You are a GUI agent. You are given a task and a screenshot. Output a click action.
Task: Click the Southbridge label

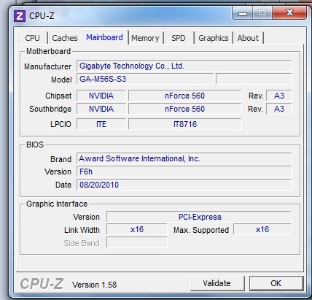pos(50,109)
